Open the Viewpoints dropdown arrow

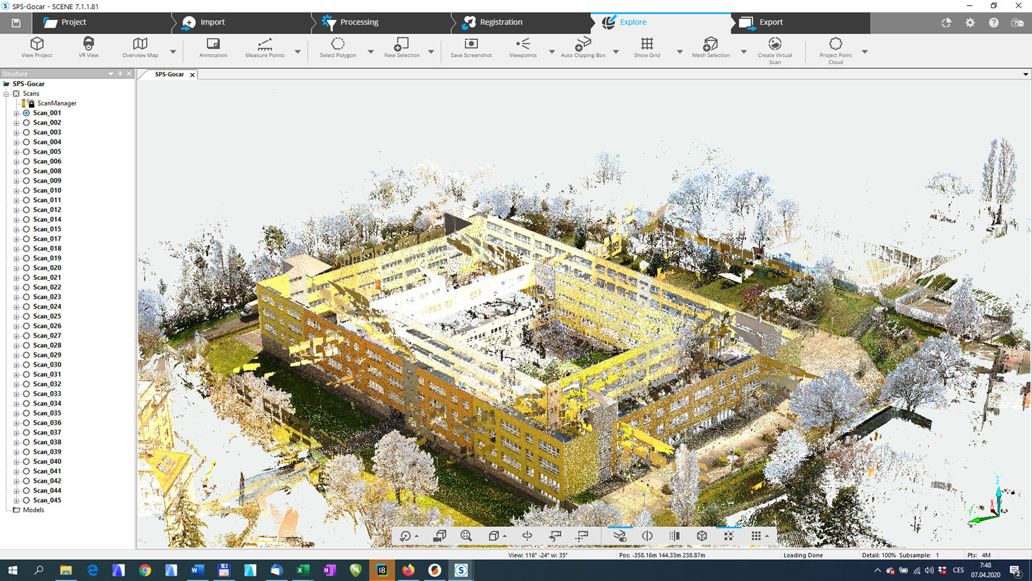pos(551,52)
